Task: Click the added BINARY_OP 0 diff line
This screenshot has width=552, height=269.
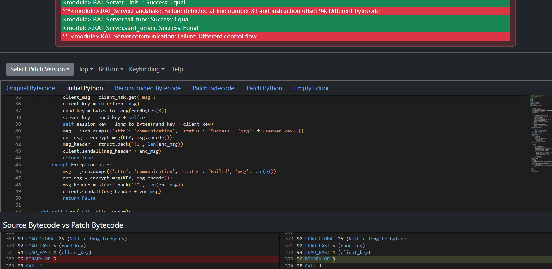Action: (x=417, y=259)
